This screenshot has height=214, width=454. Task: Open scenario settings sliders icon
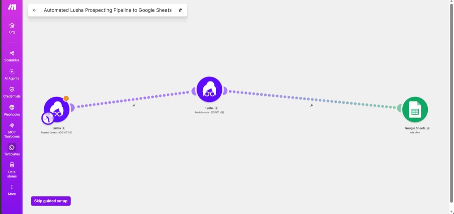tap(180, 10)
